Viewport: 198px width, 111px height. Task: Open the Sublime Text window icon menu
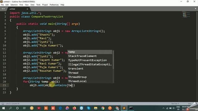click(2, 2)
